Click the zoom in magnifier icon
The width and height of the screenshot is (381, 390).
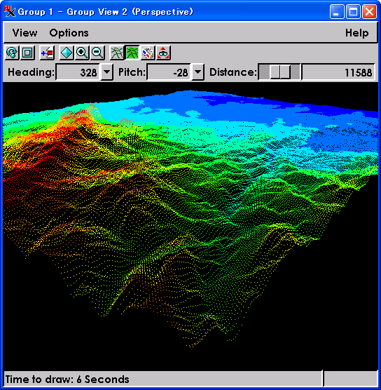click(x=82, y=53)
